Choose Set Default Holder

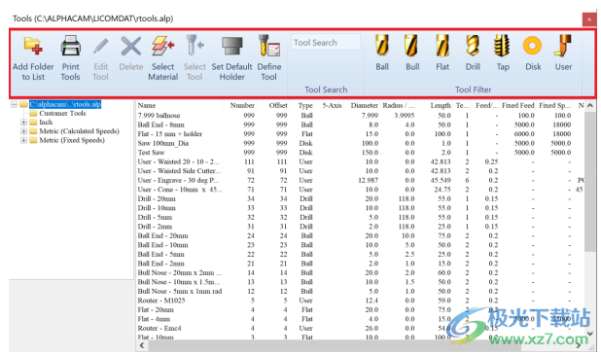pyautogui.click(x=231, y=57)
